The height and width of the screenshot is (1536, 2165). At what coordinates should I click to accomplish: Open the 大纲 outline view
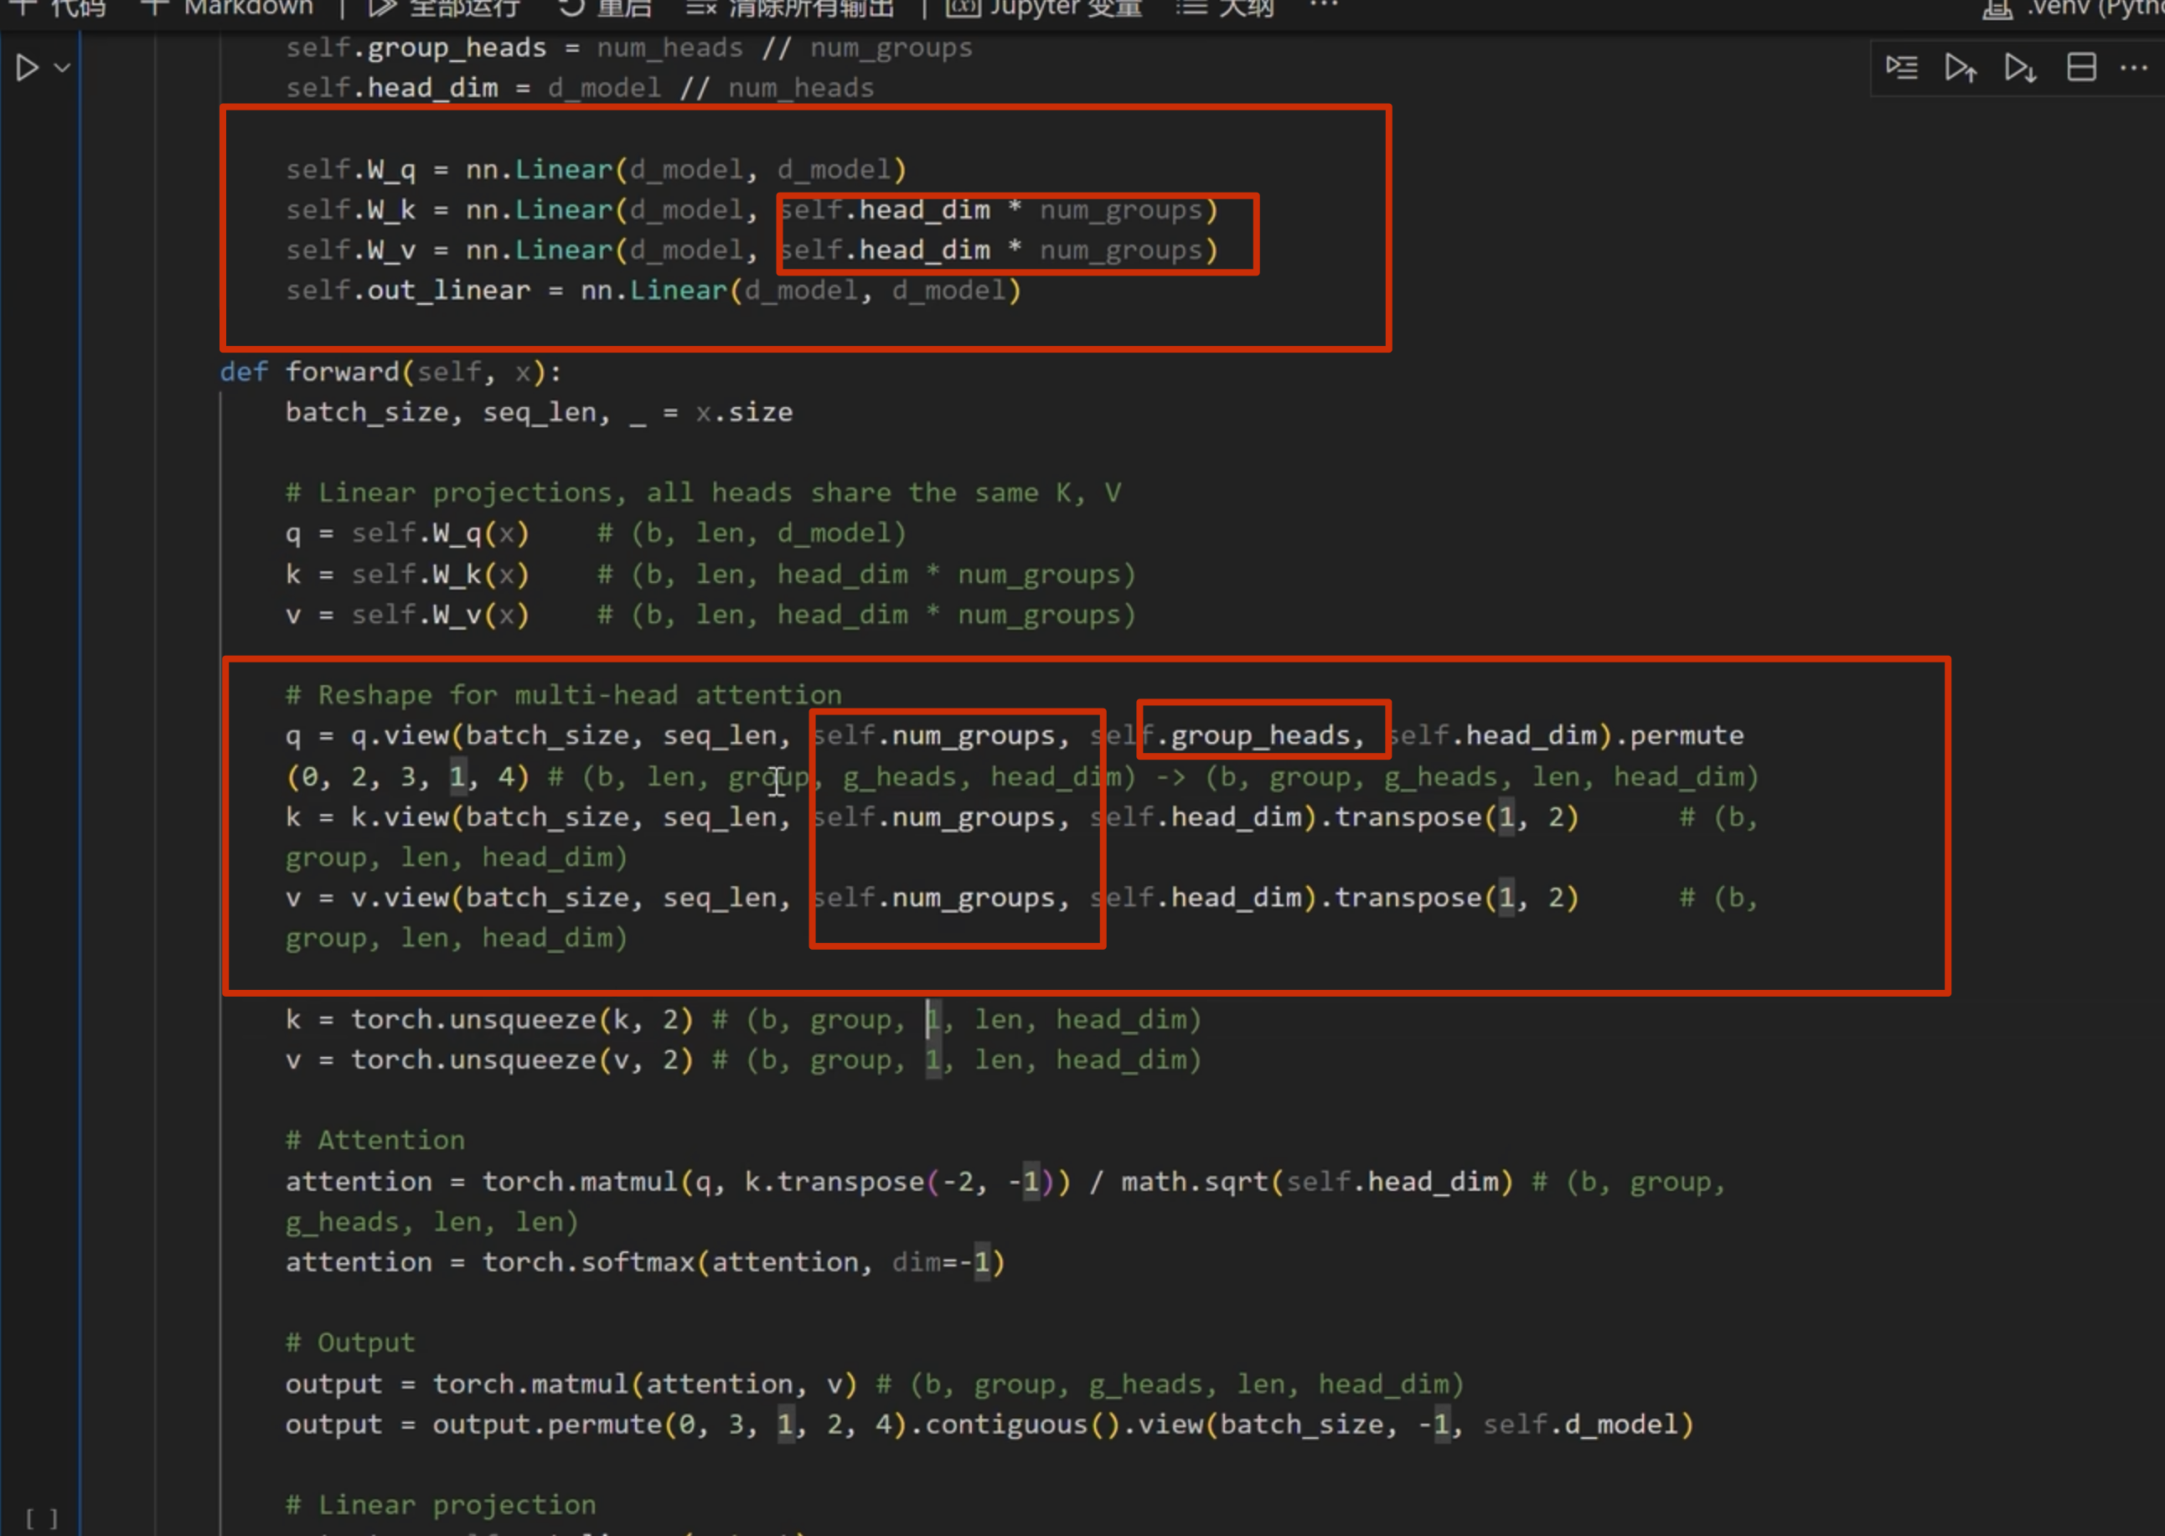click(1226, 8)
